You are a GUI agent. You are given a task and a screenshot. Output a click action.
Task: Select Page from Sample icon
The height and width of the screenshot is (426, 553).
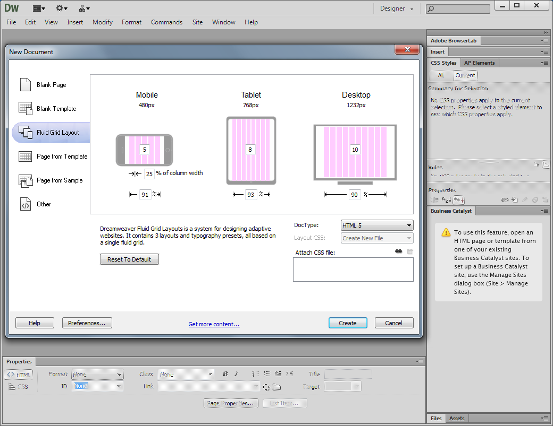tap(26, 181)
